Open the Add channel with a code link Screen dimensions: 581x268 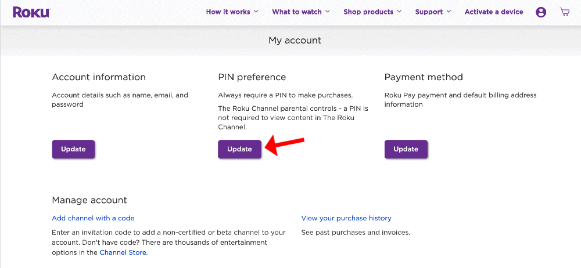tap(93, 218)
